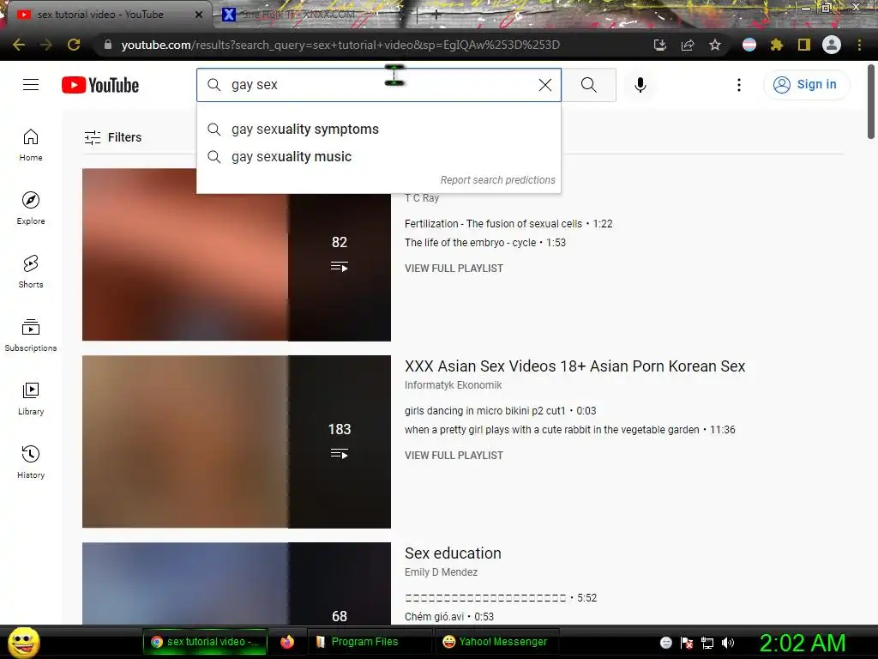Run search with the magnifier button

click(588, 85)
